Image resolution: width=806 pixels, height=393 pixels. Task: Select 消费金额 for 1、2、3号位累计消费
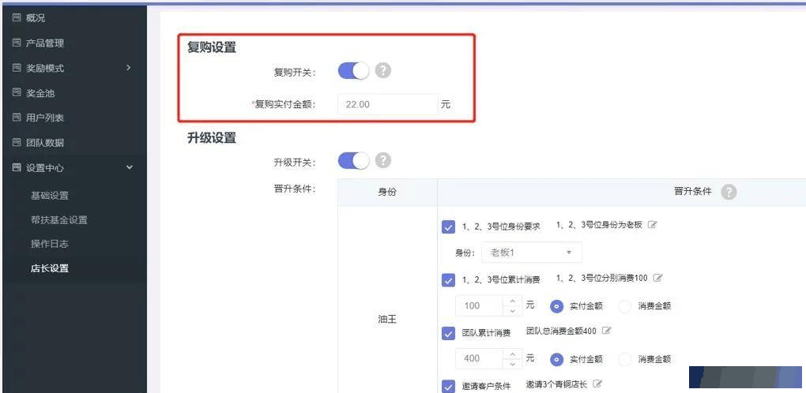click(625, 306)
